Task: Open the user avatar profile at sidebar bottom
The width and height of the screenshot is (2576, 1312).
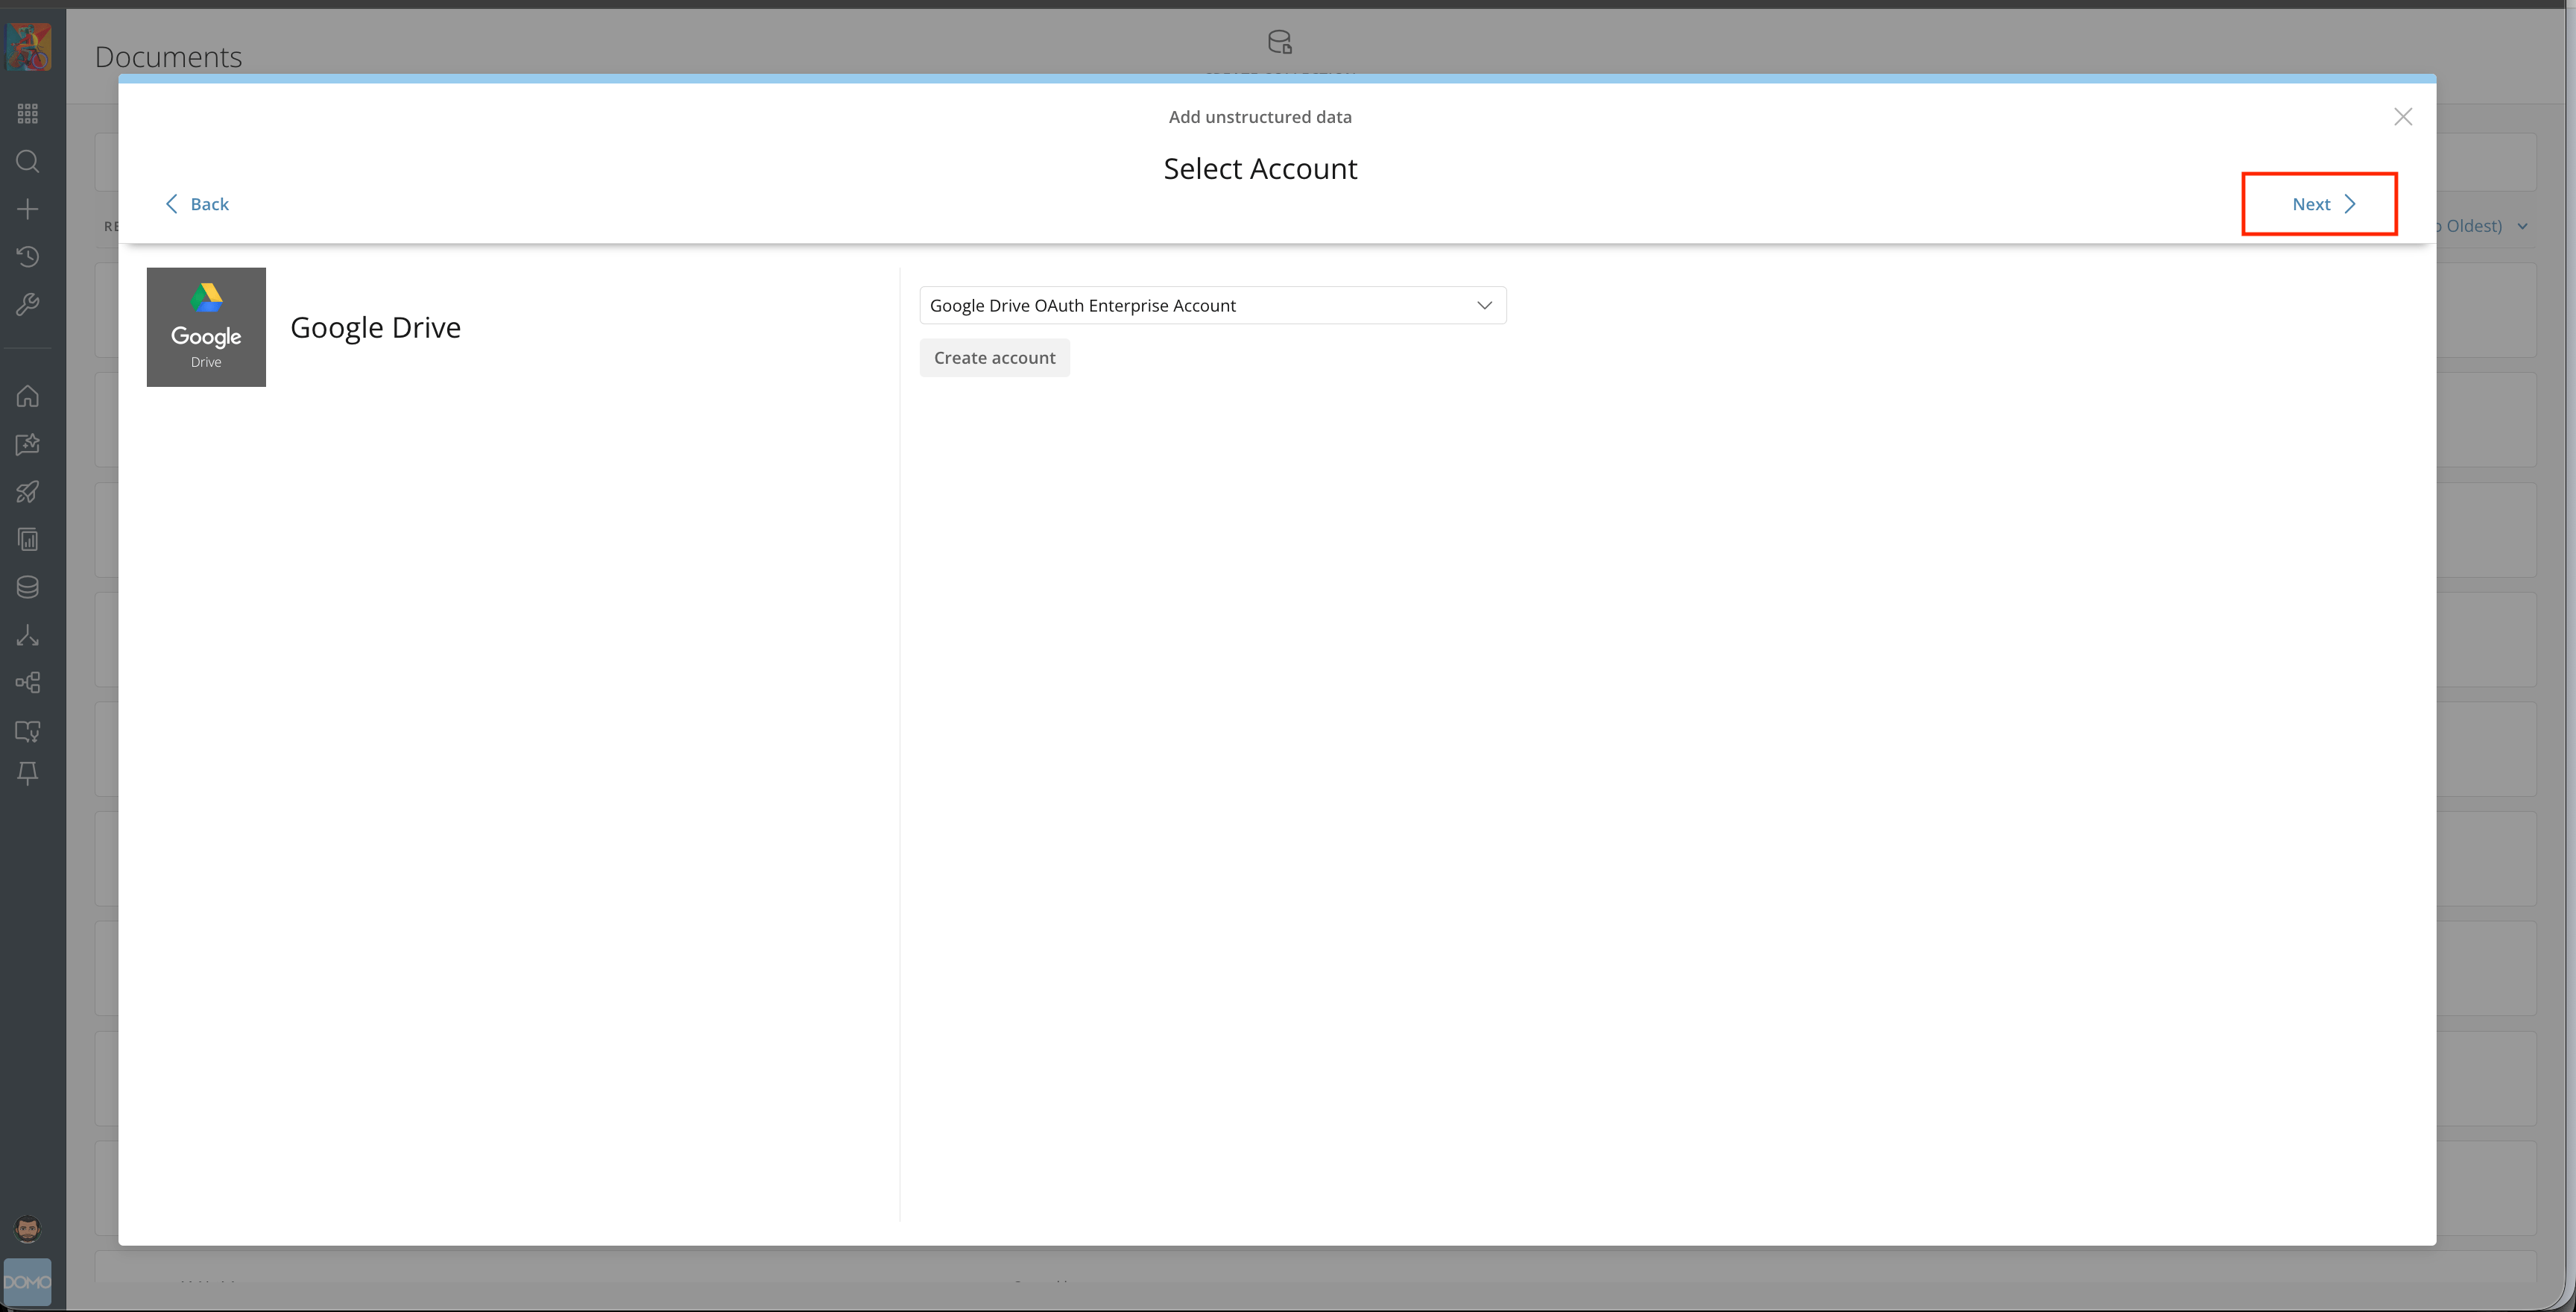Action: 28,1229
